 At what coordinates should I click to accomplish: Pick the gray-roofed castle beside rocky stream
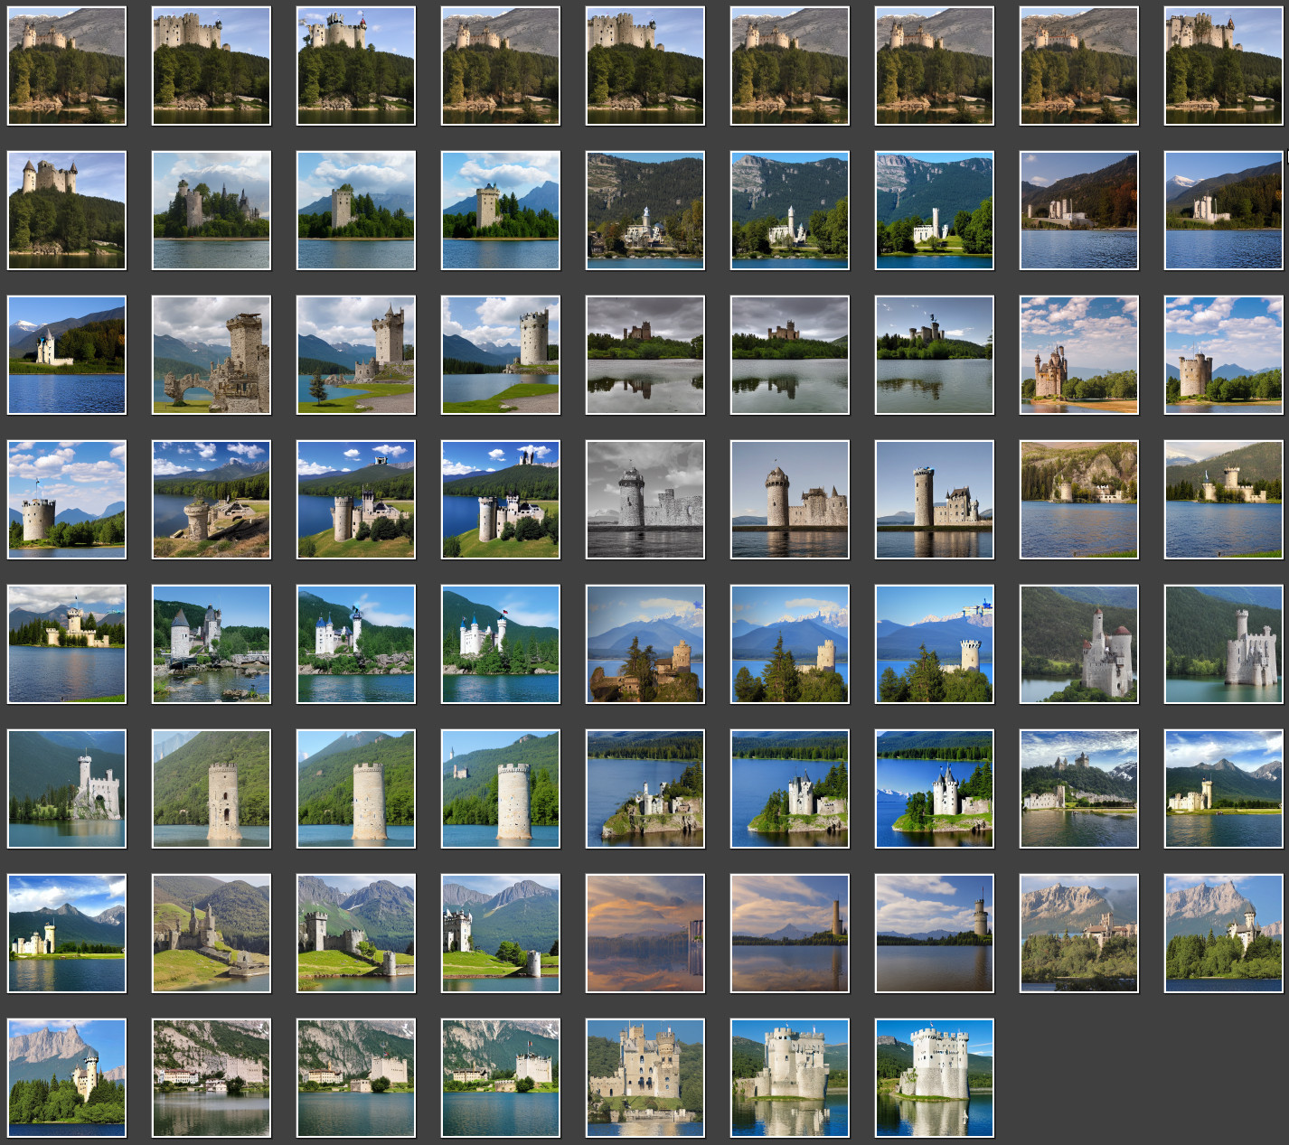(x=211, y=644)
